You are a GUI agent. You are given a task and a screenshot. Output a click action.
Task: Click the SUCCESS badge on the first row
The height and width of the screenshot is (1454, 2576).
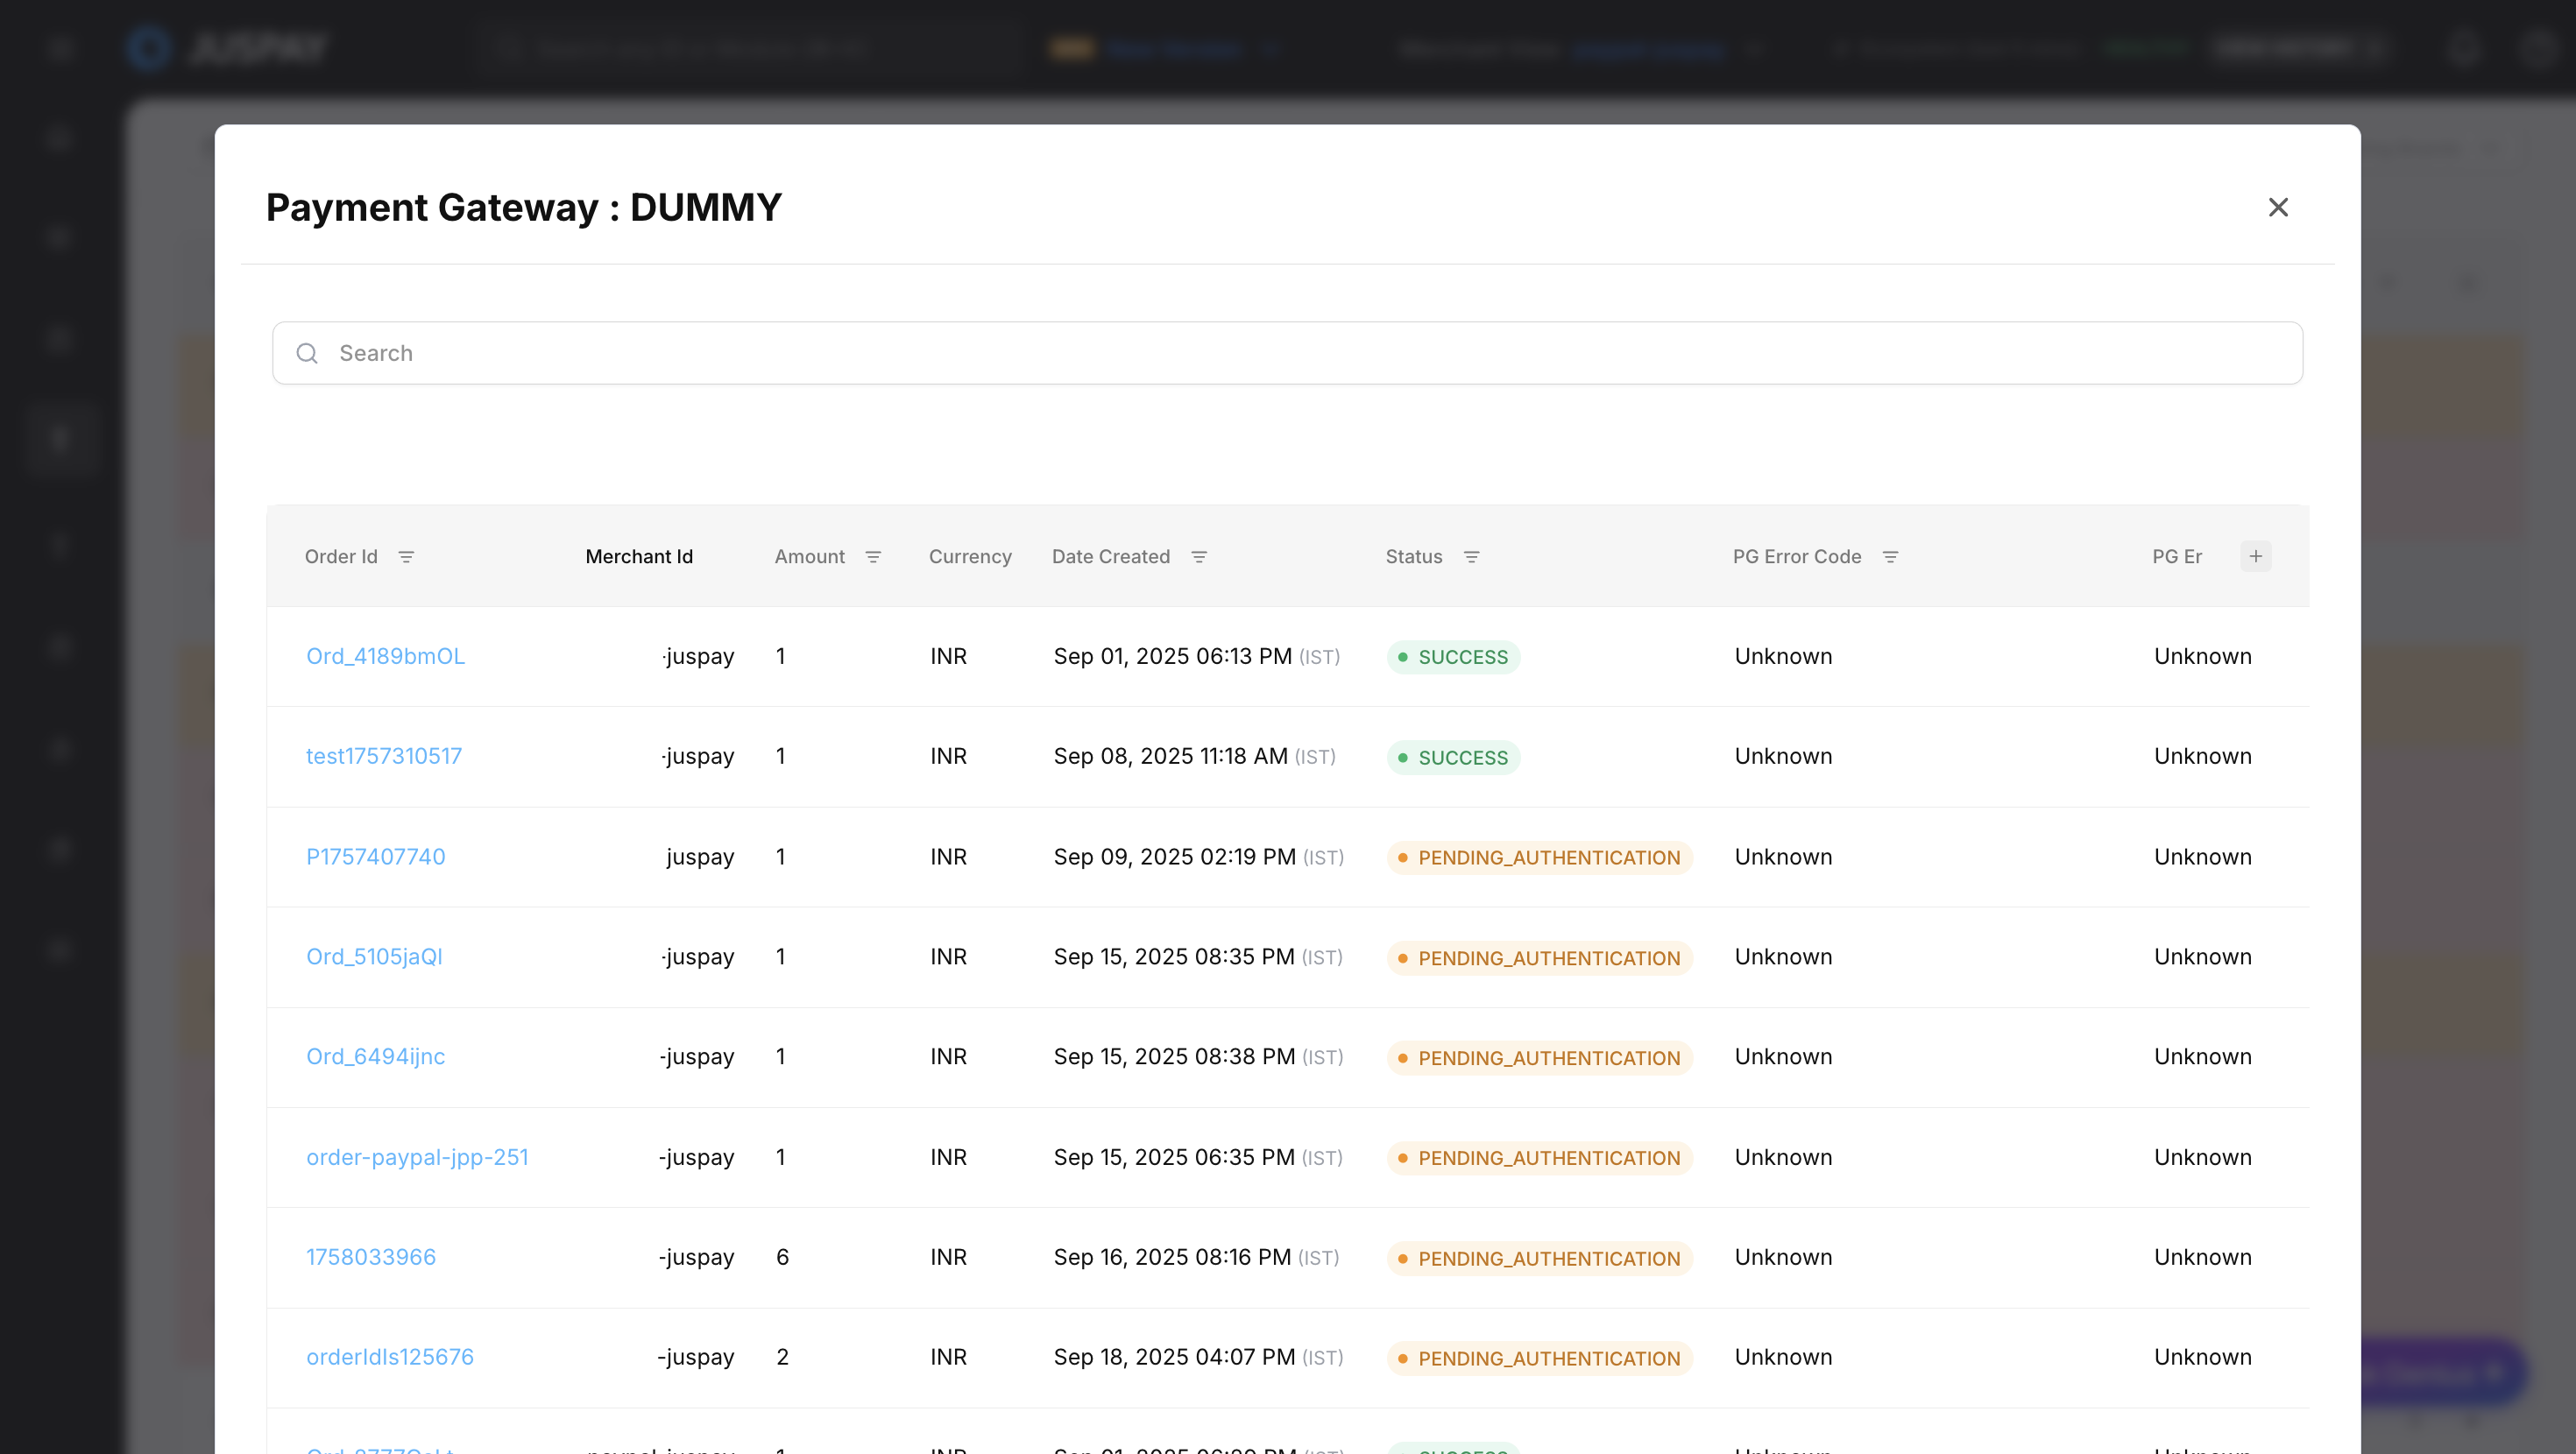[1453, 657]
